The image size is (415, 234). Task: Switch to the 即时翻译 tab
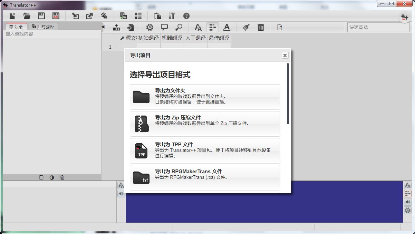coord(43,27)
